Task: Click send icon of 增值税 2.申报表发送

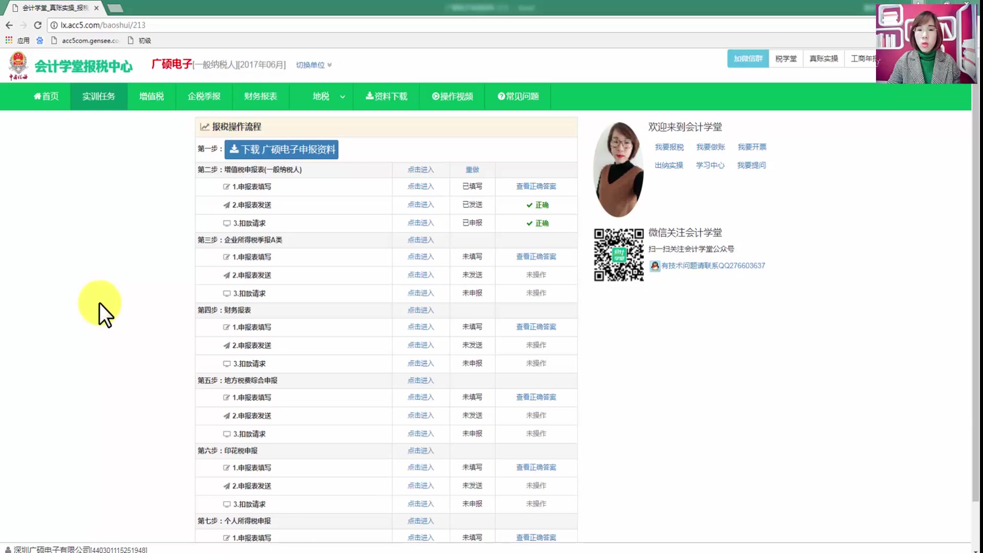Action: coord(226,205)
